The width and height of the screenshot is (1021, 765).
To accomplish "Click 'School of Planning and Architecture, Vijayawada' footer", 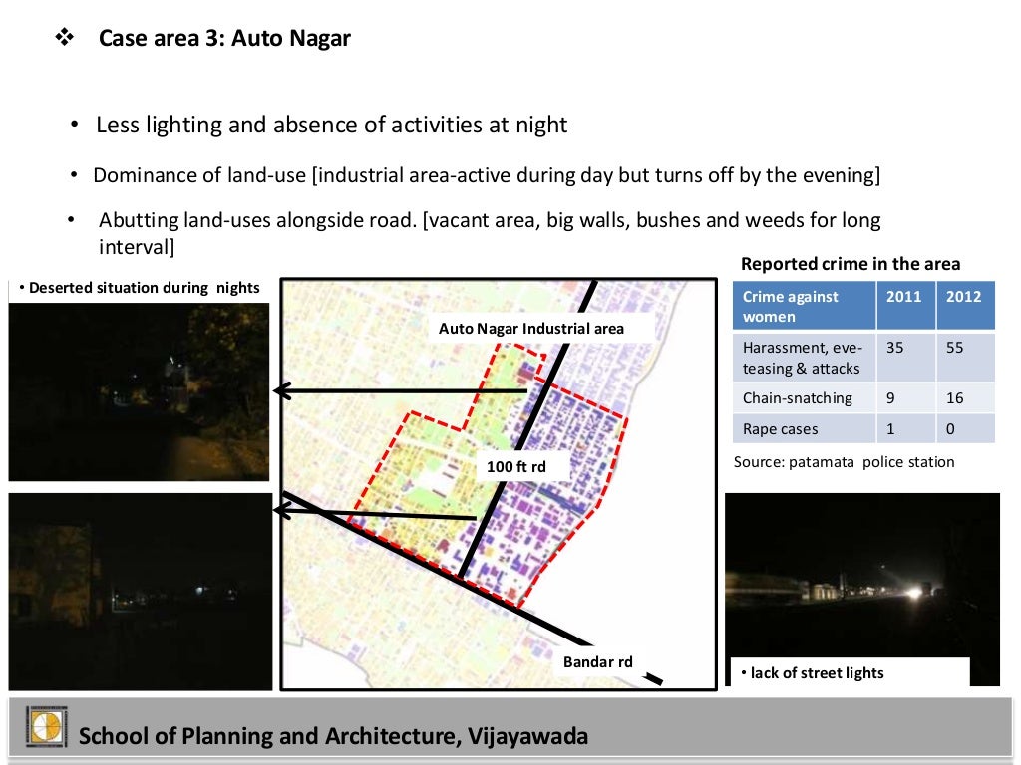I will [x=333, y=736].
